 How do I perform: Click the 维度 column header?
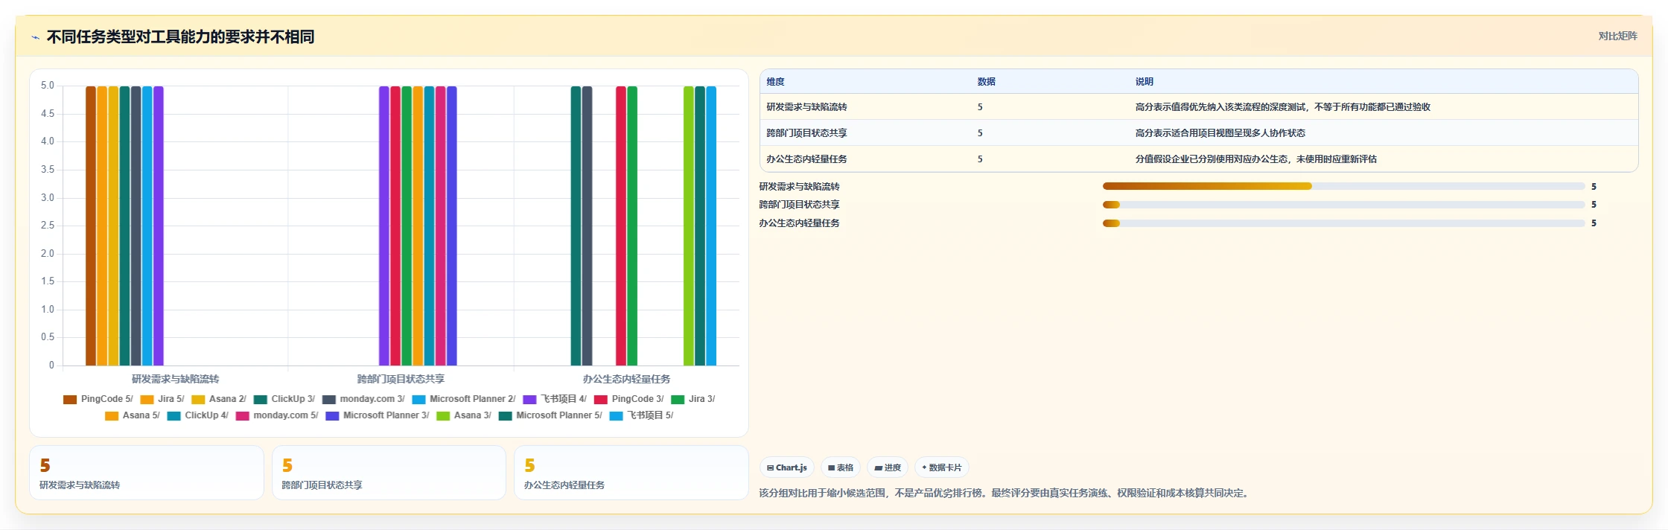coord(775,82)
